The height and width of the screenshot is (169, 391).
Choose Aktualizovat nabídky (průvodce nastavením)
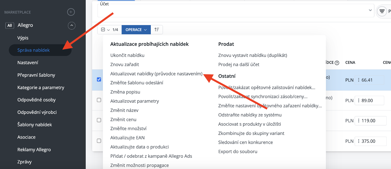(x=156, y=74)
